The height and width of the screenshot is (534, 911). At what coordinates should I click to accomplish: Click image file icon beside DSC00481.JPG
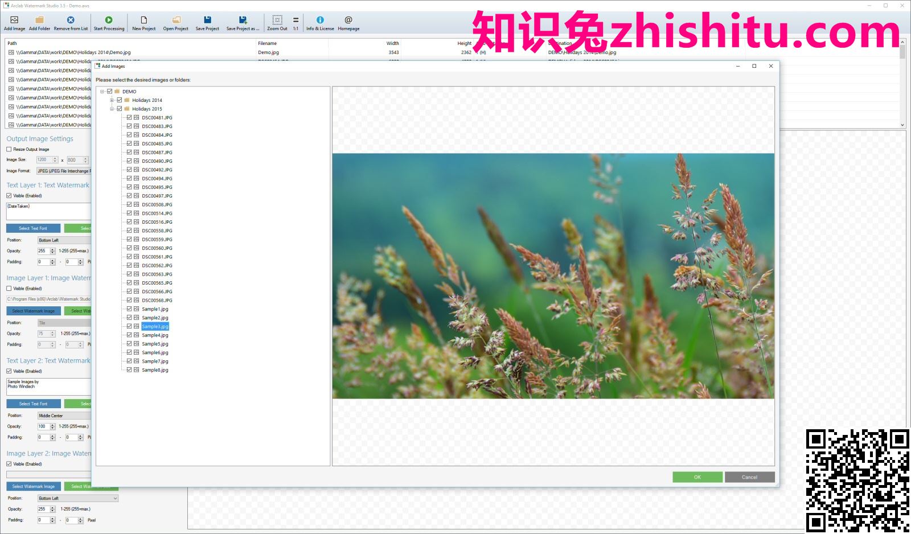(x=137, y=118)
